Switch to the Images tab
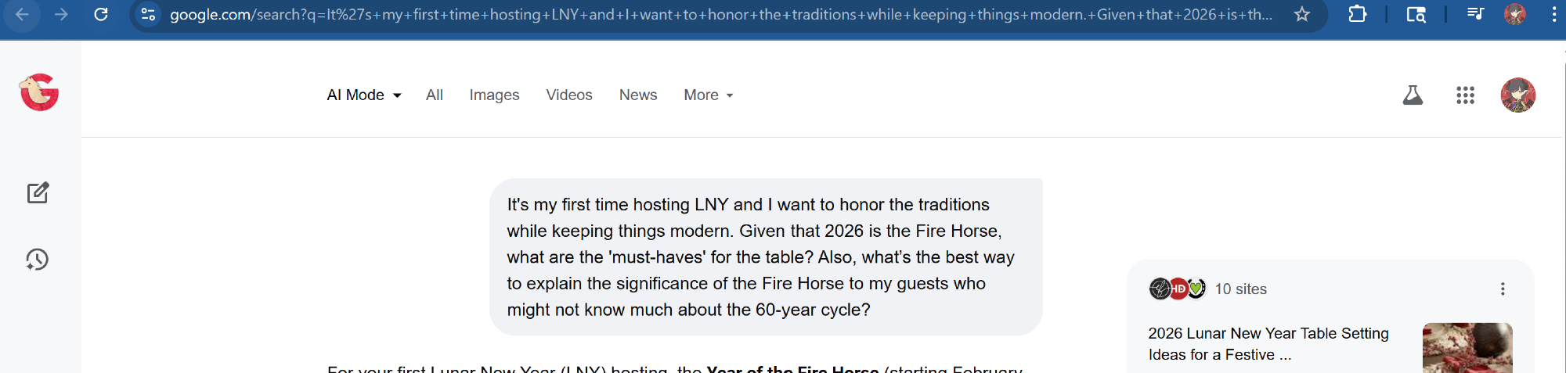 click(494, 95)
